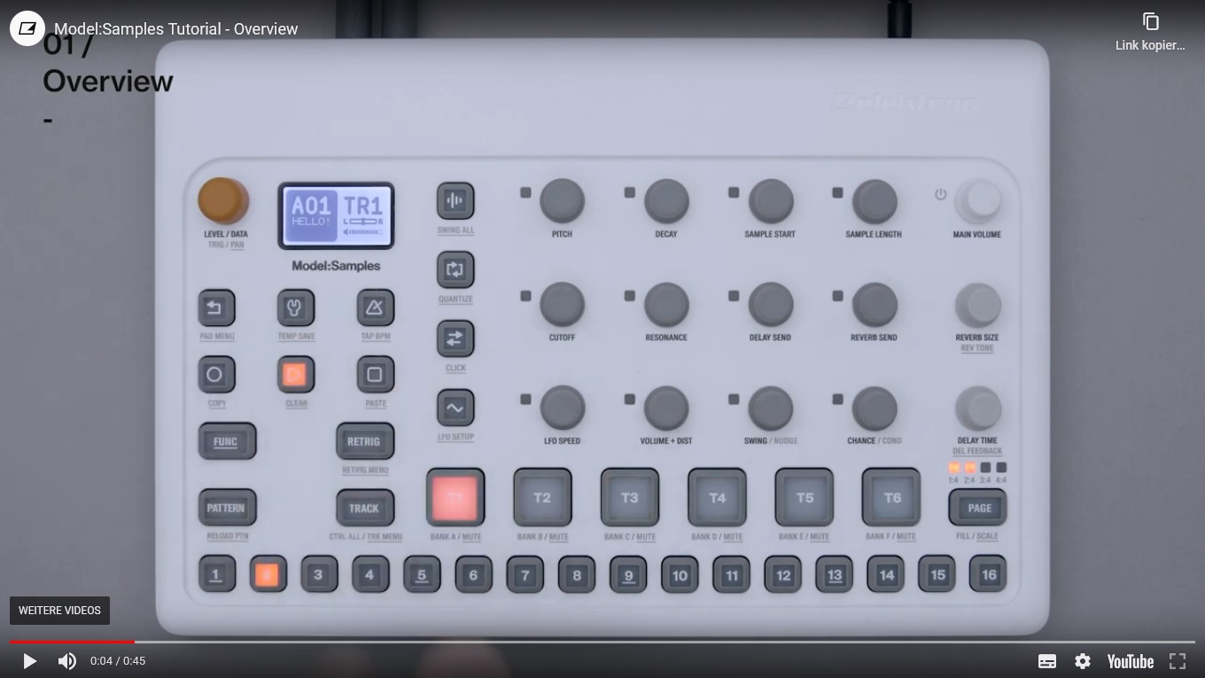Click the Sample Length knob
The width and height of the screenshot is (1205, 678).
(874, 201)
